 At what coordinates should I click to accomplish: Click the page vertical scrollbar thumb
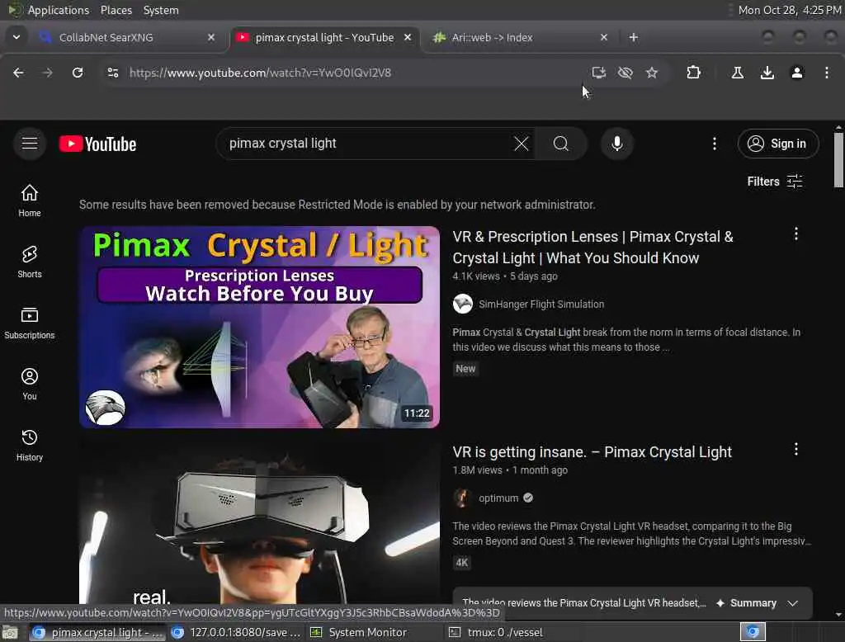point(838,160)
